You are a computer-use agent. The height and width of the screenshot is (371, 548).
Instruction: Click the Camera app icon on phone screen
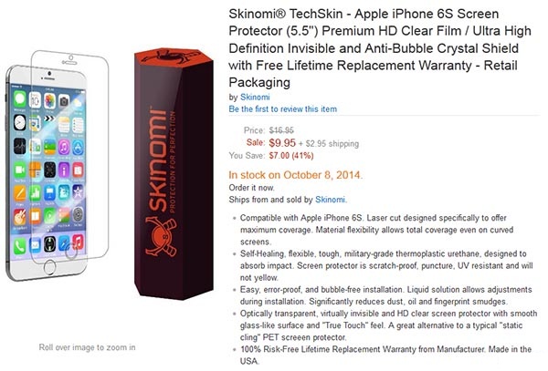64,101
